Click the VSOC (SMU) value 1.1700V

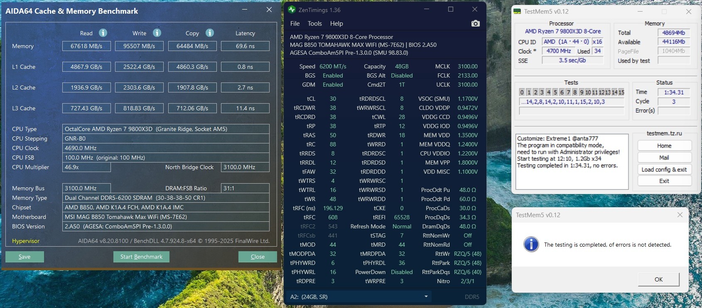pyautogui.click(x=468, y=99)
